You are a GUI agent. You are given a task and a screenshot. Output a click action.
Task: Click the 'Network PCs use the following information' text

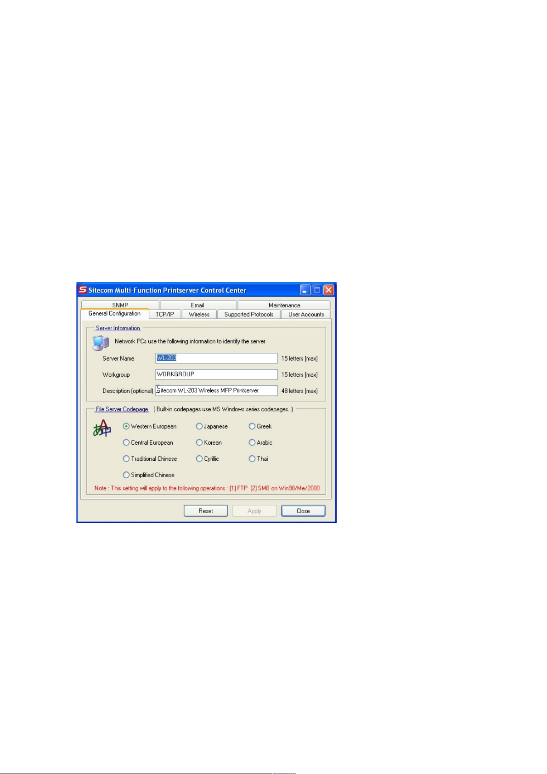(x=190, y=341)
